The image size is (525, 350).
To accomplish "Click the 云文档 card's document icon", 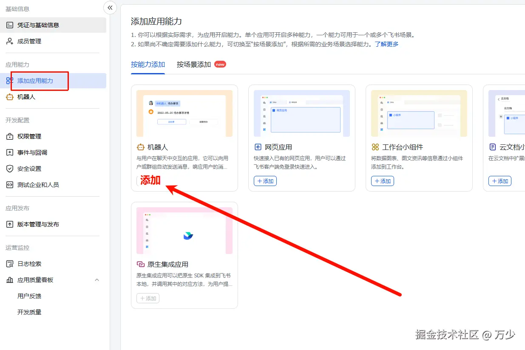I will click(x=493, y=147).
